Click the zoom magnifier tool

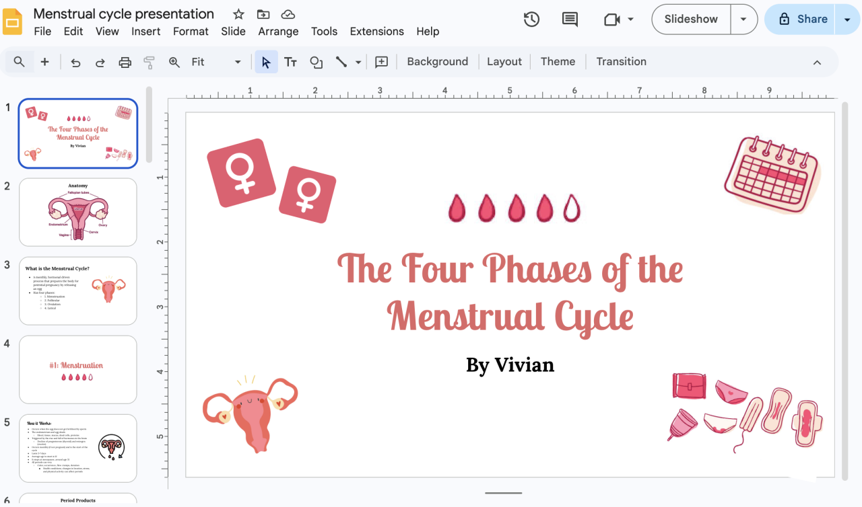point(174,62)
